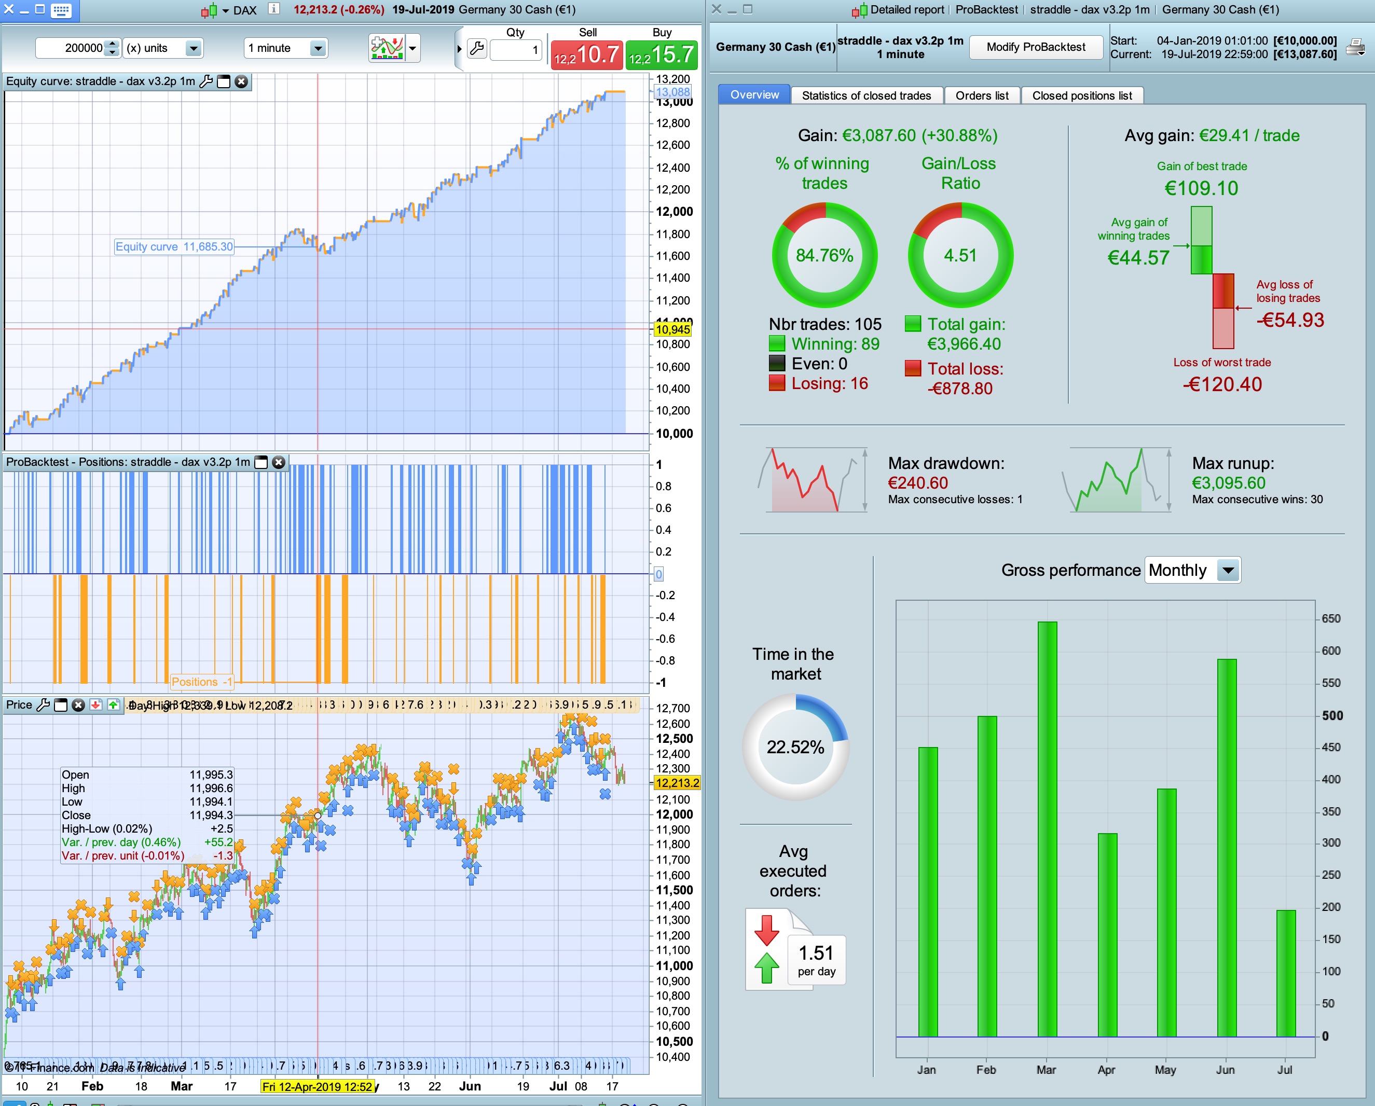Click the green Buy price button

pyautogui.click(x=662, y=54)
